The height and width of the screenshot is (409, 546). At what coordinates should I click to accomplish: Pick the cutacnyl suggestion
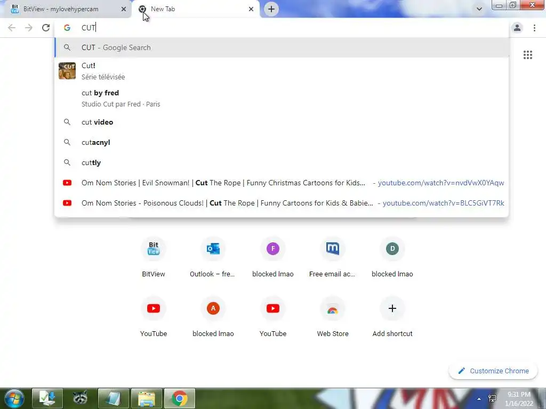coord(282,142)
